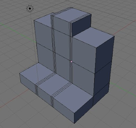Click the pink object origin dot
Image resolution: width=136 pixels, height=128 pixels.
(x=71, y=61)
